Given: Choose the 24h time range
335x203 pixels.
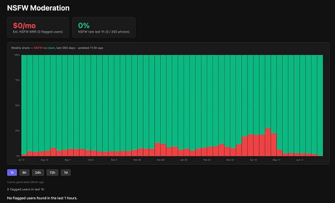Looking at the screenshot, I should point(38,172).
